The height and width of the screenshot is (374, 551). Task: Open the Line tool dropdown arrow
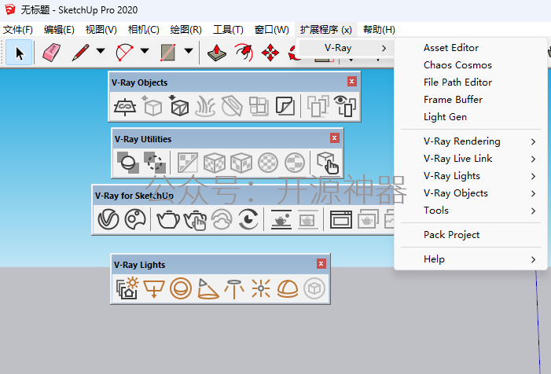point(101,51)
